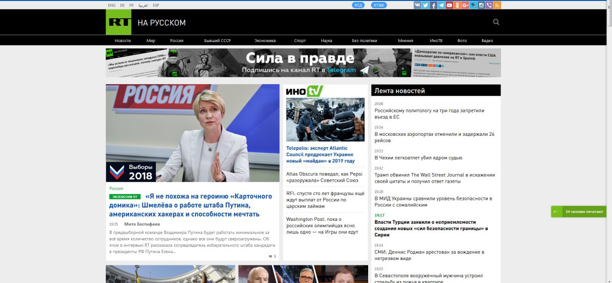Viewport: 612px width, 283px height.
Task: Switch site language to ESP
Action: click(156, 5)
